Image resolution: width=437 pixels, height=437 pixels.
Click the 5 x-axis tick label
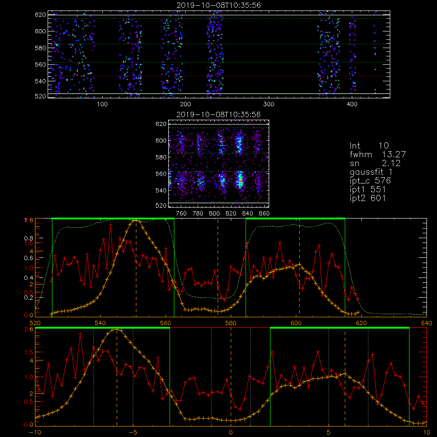coord(329,433)
